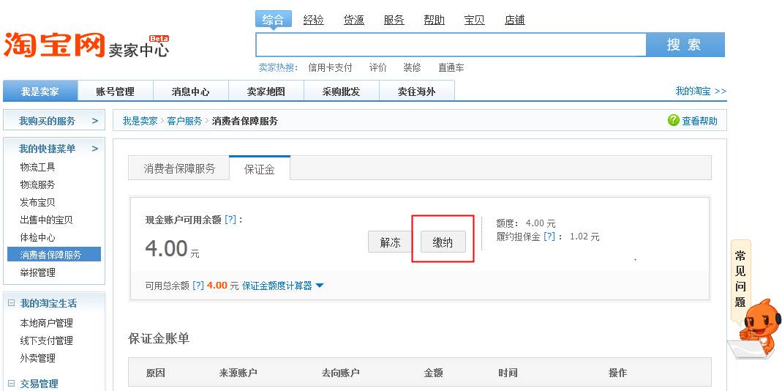The image size is (782, 391).
Task: Expand the 保证金额度计算器 dropdown arrow
Action: [x=320, y=286]
